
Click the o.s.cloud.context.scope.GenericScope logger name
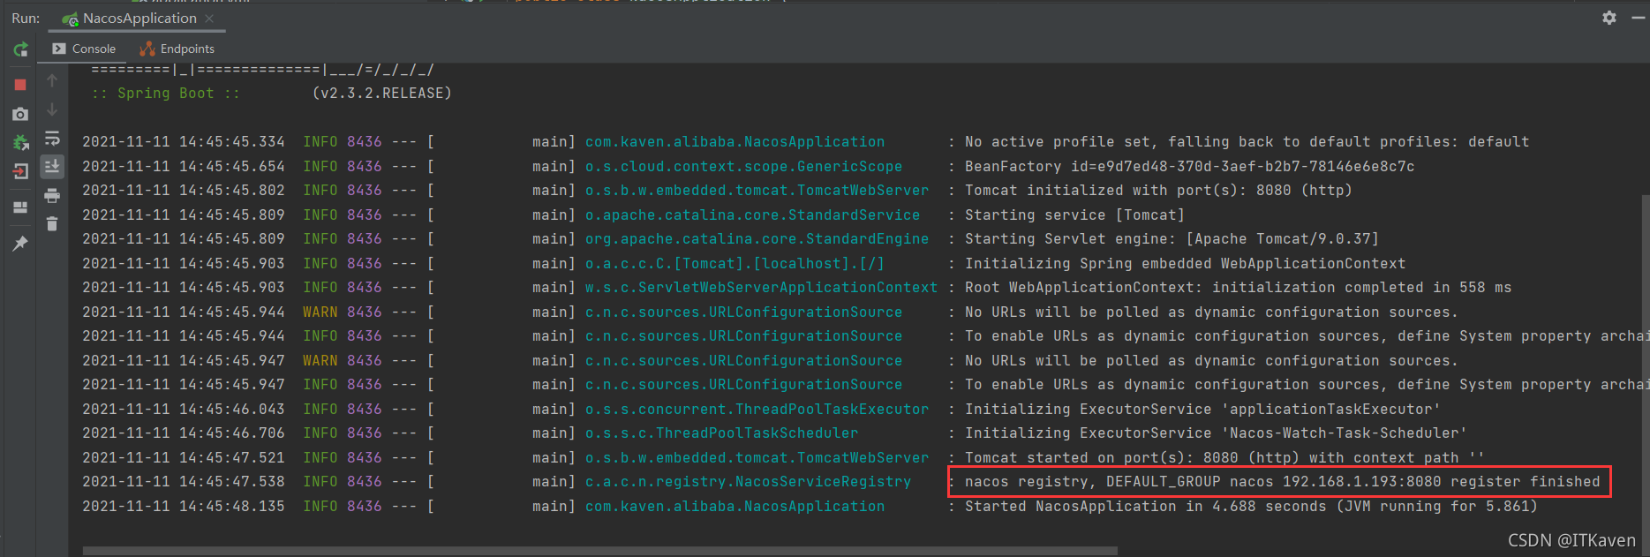743,167
